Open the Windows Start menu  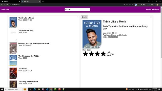2,89
